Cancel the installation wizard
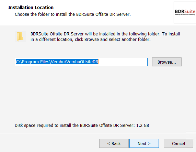The width and height of the screenshot is (196, 152). pyautogui.click(x=178, y=143)
